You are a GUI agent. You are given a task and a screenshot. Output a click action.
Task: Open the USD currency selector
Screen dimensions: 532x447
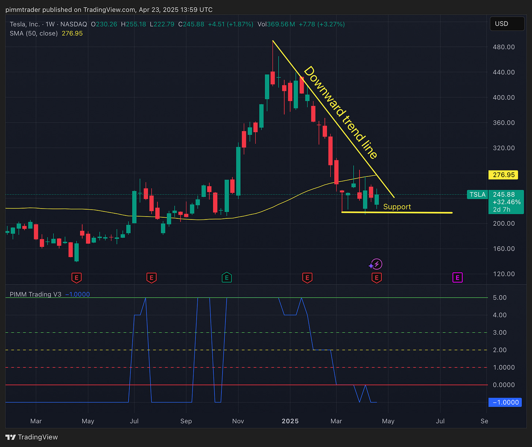point(507,24)
